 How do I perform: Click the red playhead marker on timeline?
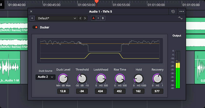[x=97, y=2]
